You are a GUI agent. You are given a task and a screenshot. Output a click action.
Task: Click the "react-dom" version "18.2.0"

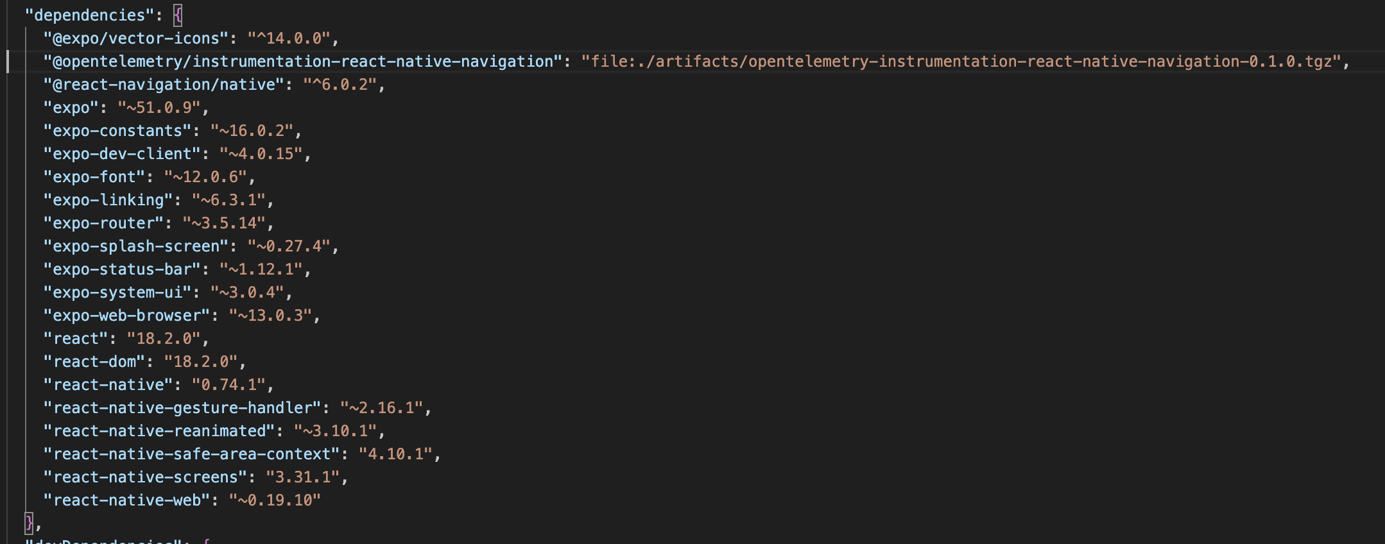pyautogui.click(x=201, y=362)
